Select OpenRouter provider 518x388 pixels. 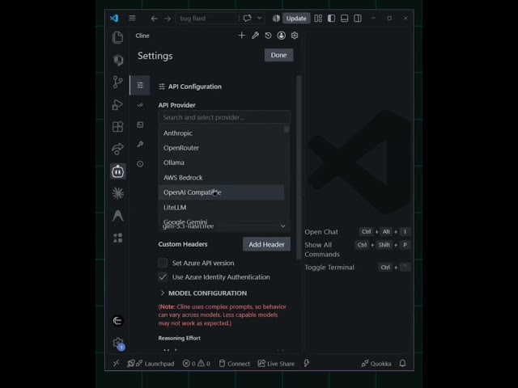coord(221,148)
